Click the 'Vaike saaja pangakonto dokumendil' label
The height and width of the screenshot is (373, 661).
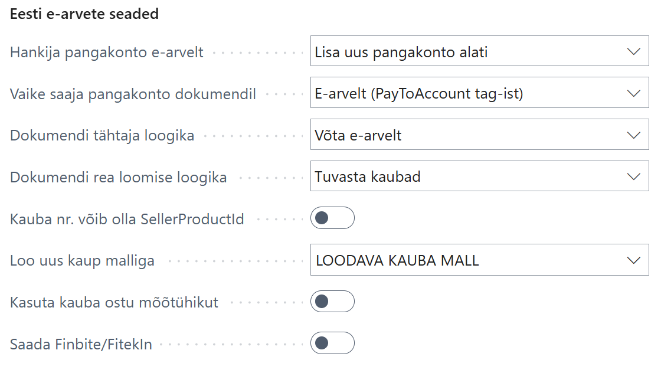tap(133, 94)
